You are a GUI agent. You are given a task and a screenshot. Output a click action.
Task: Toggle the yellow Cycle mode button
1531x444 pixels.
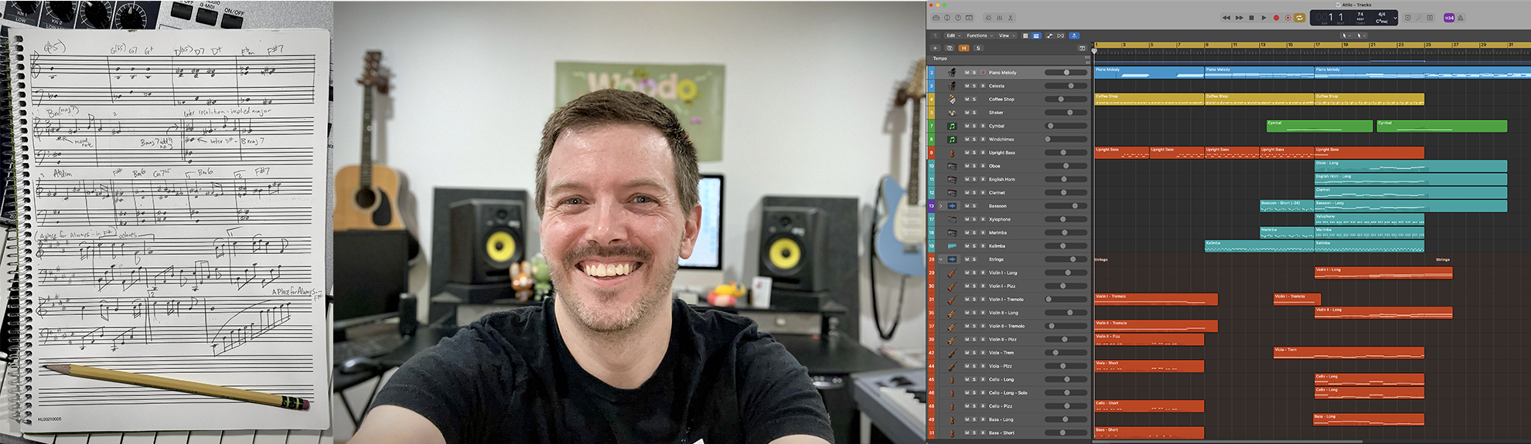tap(1300, 18)
